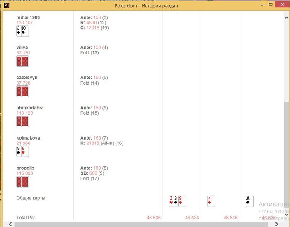Click kolmakova's R: 21818 All-In action
290x227 pixels.
(102, 143)
